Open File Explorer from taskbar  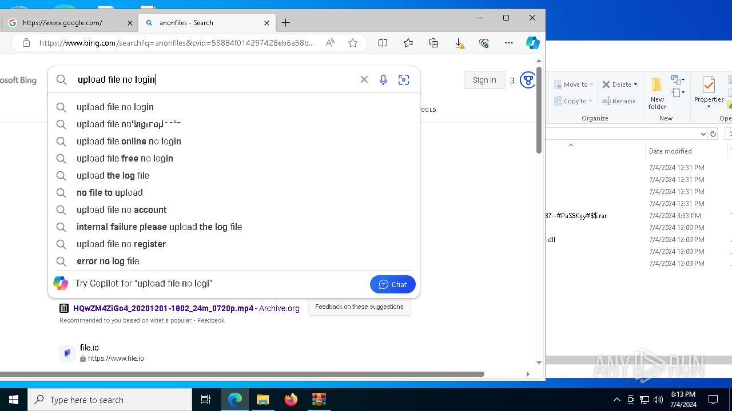pos(263,400)
